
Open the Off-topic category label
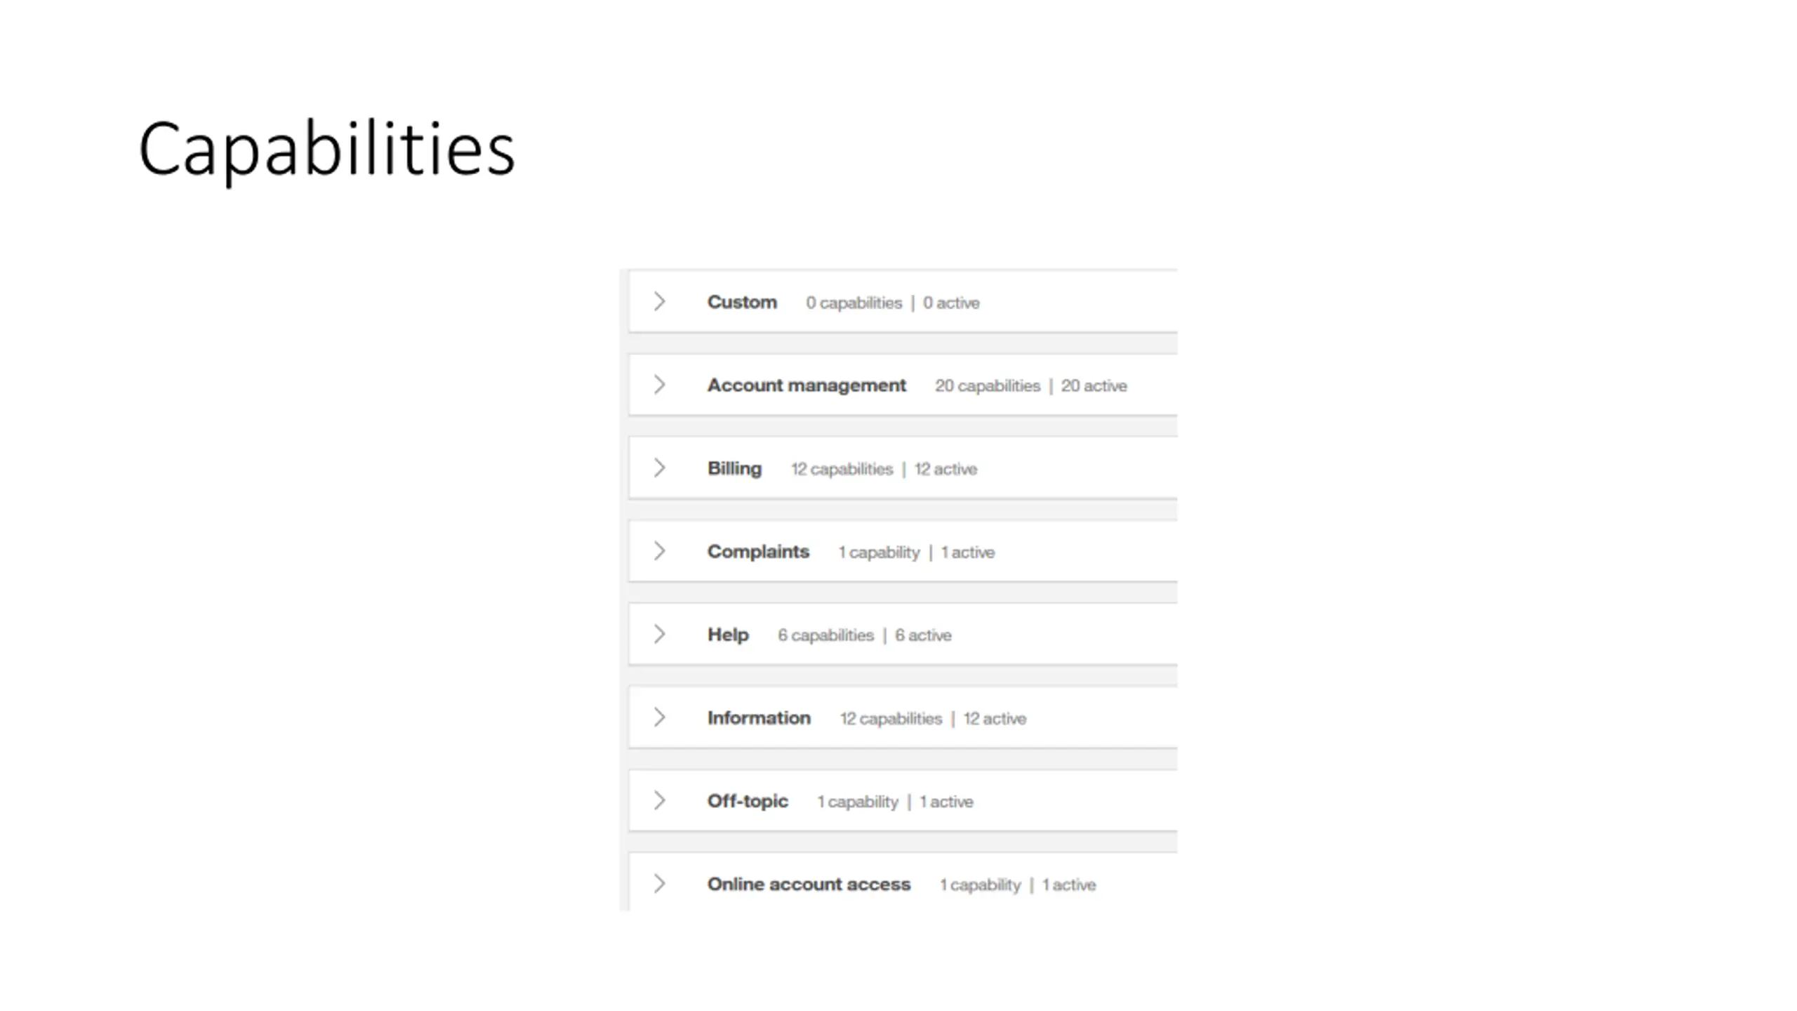click(748, 801)
